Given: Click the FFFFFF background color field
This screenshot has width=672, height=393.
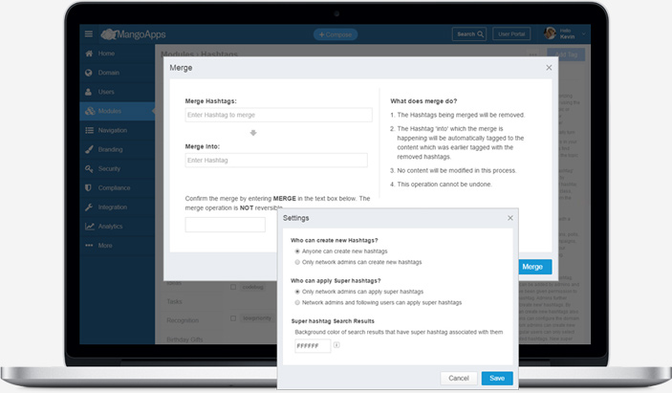Looking at the screenshot, I should 313,346.
